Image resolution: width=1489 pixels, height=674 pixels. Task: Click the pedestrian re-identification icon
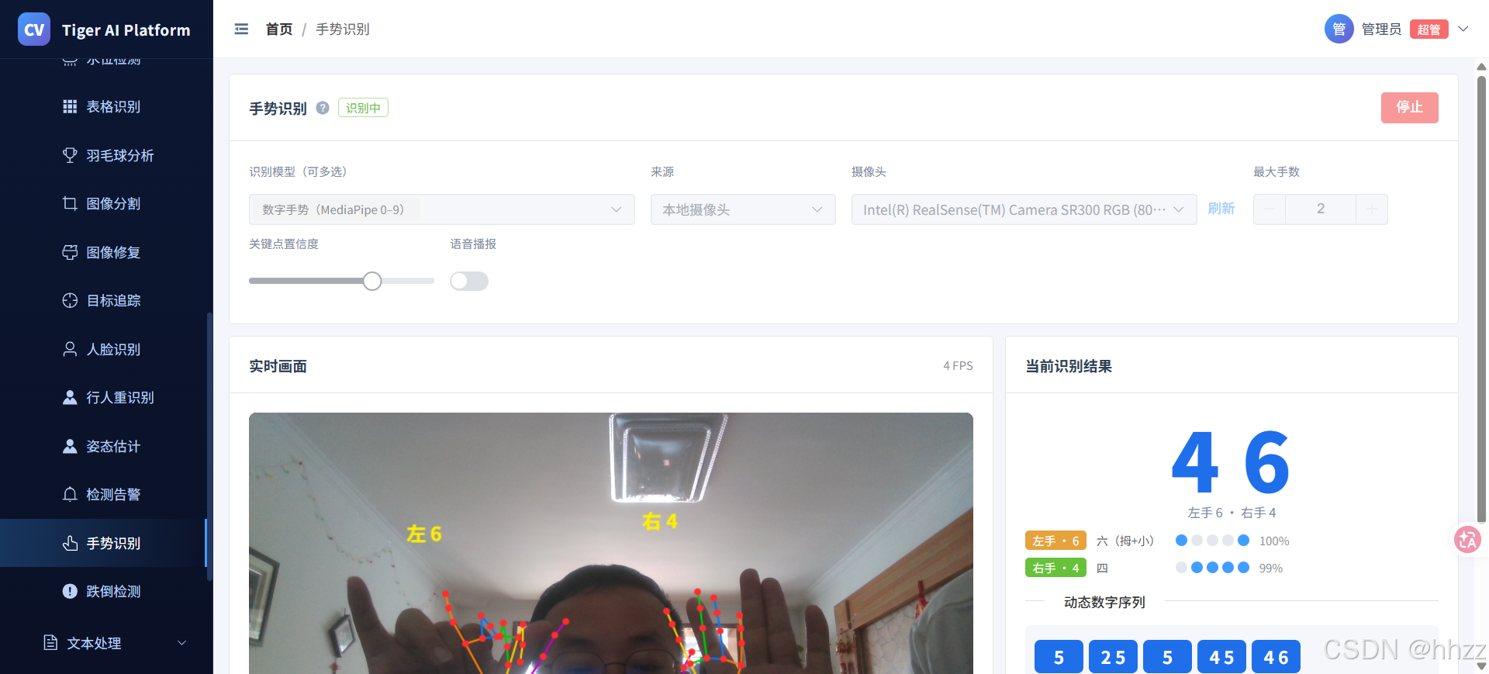pyautogui.click(x=70, y=397)
